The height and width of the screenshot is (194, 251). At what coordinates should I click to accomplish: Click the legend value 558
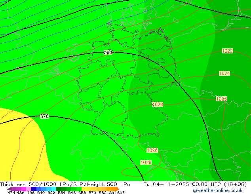click(82, 192)
